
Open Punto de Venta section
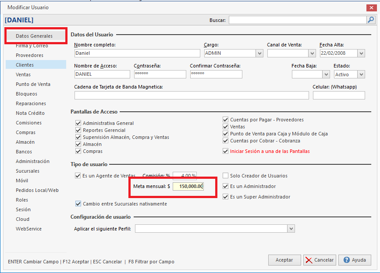(36, 84)
